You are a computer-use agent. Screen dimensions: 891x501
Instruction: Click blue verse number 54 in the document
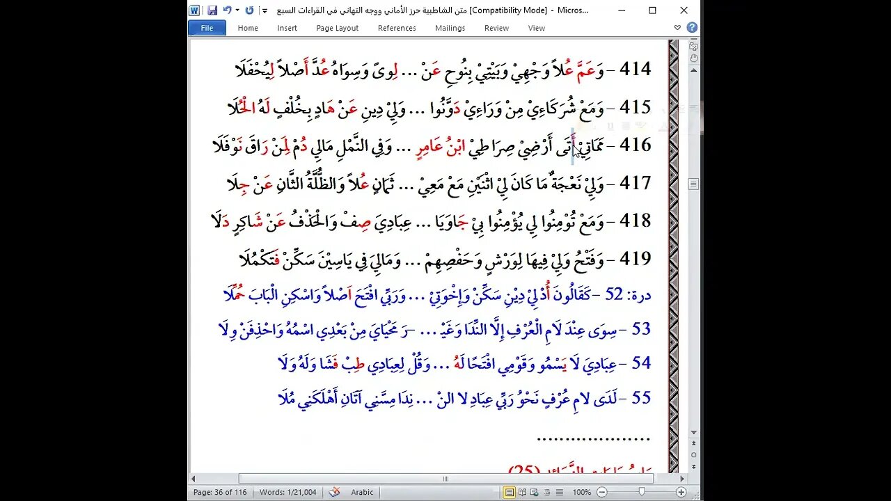pyautogui.click(x=641, y=363)
